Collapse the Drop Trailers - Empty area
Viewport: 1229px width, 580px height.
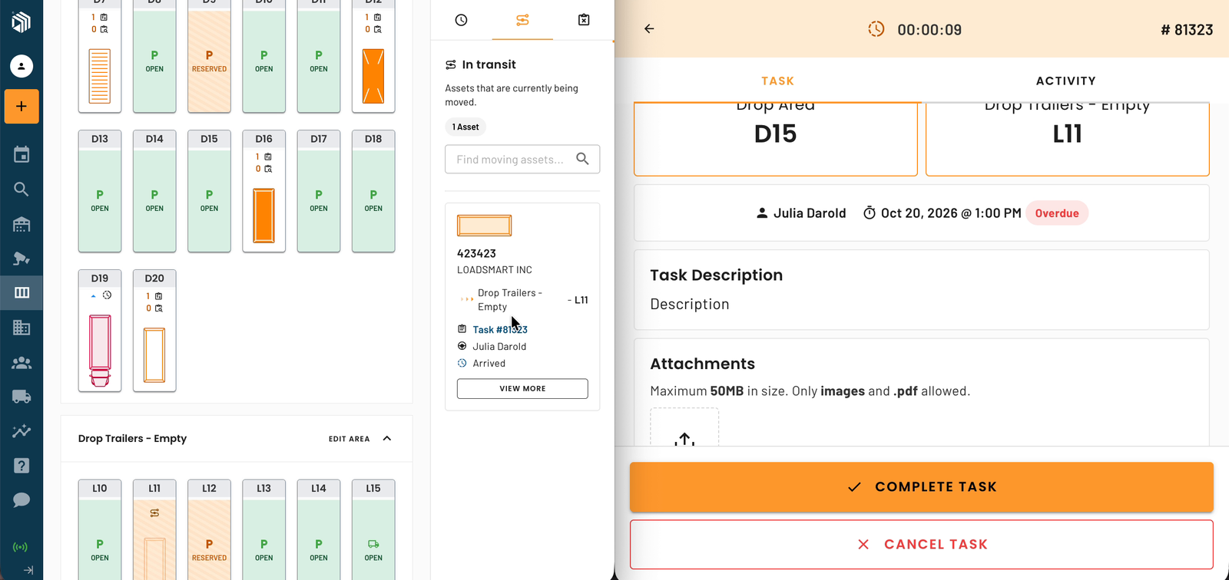[x=387, y=439]
